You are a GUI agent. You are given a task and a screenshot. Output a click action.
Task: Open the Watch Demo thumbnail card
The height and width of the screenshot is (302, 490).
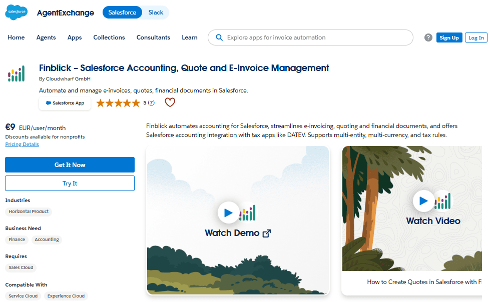point(238,220)
